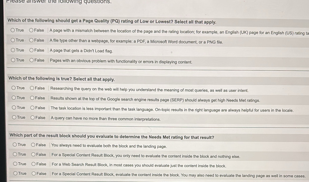Mark False for the PDF file type statement
This screenshot has width=309, height=182.
tap(31, 40)
